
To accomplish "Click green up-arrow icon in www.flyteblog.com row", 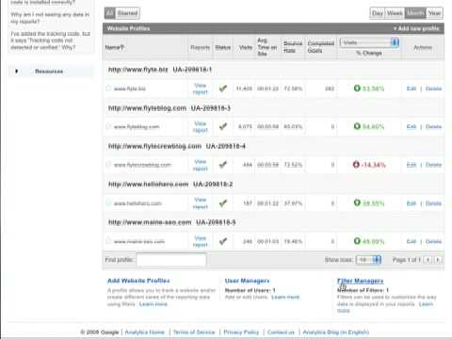I will [357, 126].
